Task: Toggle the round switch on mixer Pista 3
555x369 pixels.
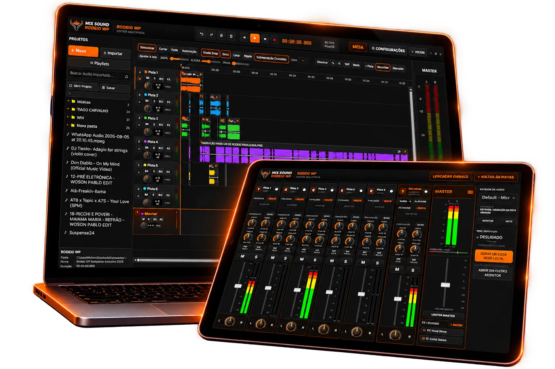Action: (304, 190)
